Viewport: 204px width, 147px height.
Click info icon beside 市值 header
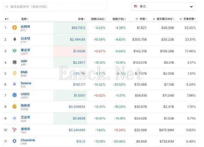[x=137, y=19]
